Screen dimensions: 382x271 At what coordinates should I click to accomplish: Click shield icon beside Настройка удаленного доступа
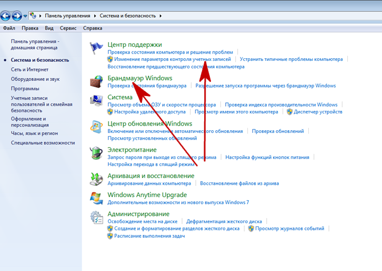click(110, 112)
